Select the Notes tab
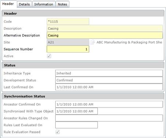Viewport: 166px width, 138px height. [62, 4]
